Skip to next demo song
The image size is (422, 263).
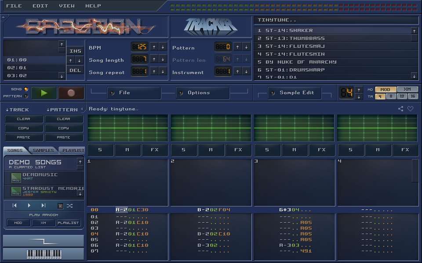click(44, 206)
